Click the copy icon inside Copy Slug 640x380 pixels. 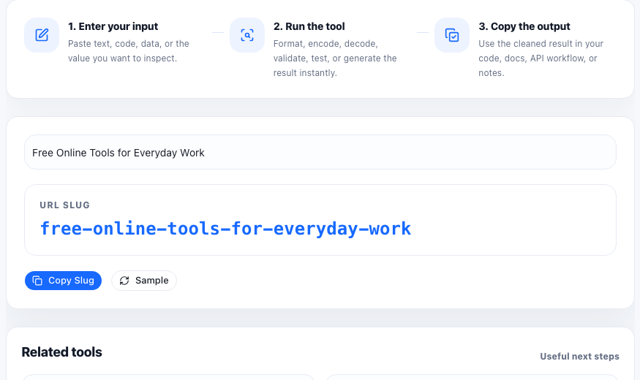37,281
